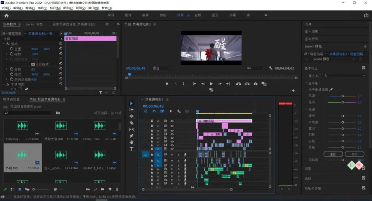This screenshot has height=201, width=372.
Task: Toggle lock on track V7
Action: click(152, 126)
